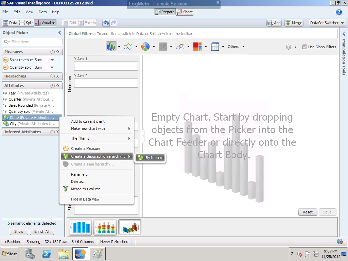Viewport: 348px width, 261px height.
Task: Click the Y Axis 1 drop box
Action: (x=106, y=66)
